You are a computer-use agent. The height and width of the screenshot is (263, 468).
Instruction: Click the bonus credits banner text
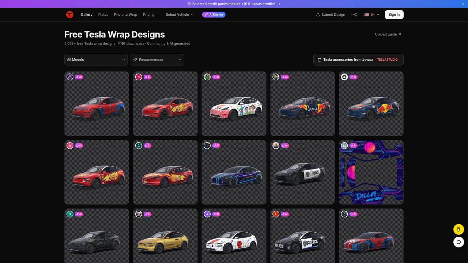click(x=234, y=4)
